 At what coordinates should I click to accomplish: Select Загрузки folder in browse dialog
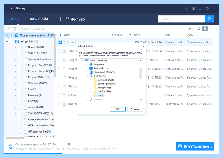click(x=99, y=64)
